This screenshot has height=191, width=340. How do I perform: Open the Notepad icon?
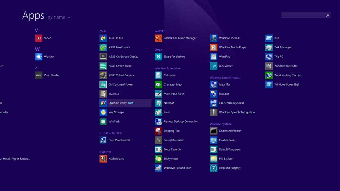[158, 103]
